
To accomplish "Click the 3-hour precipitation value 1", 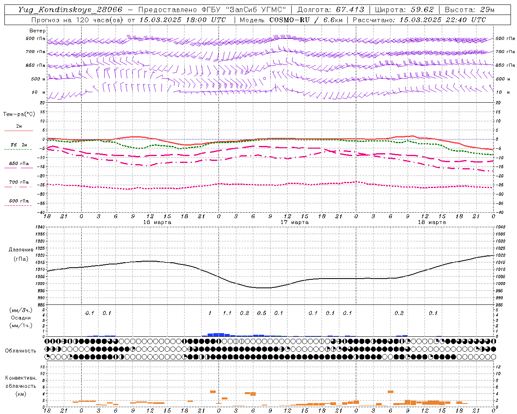I will click(210, 313).
